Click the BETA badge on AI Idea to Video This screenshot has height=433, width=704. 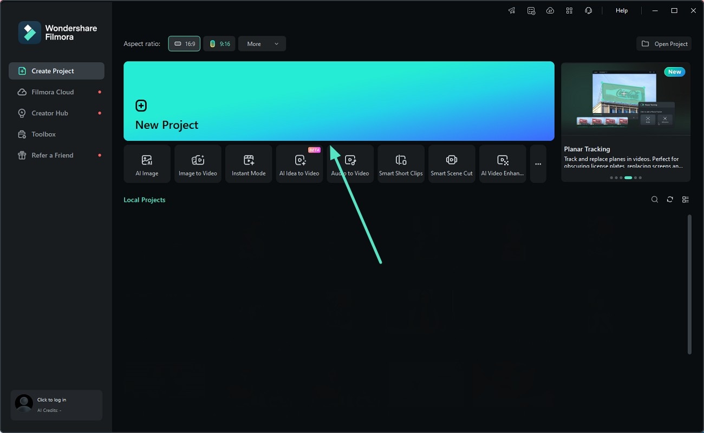[x=314, y=150]
